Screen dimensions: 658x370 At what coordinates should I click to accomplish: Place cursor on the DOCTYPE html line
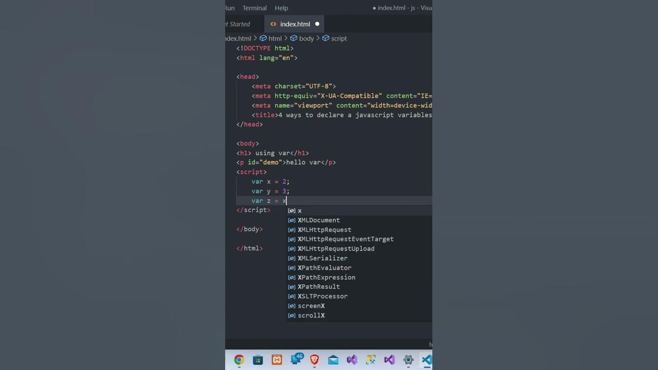pyautogui.click(x=265, y=48)
